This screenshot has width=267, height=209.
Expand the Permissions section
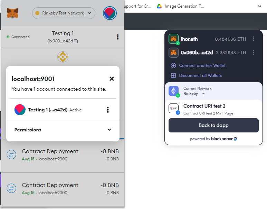[63, 130]
